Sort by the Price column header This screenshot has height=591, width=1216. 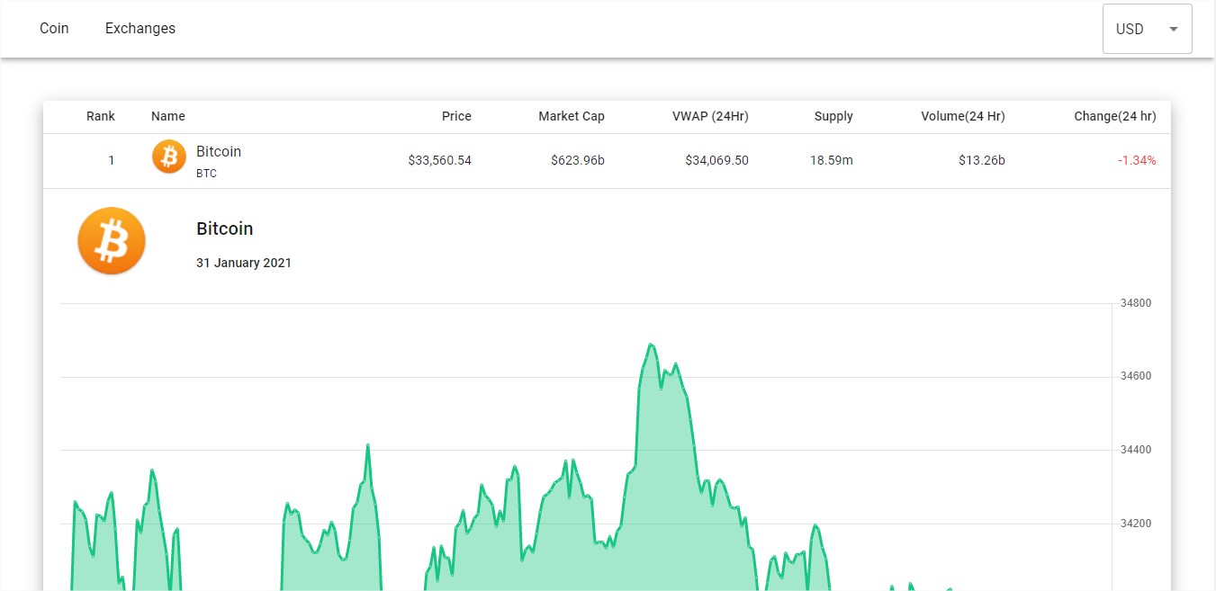[456, 116]
